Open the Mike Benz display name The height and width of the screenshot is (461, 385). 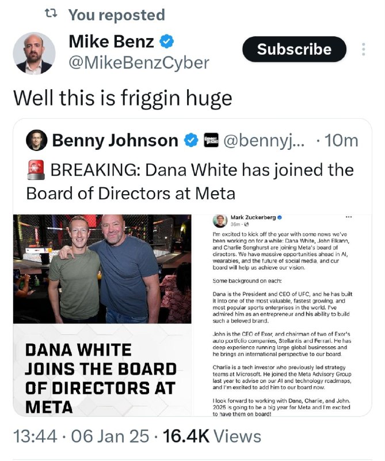(x=111, y=41)
